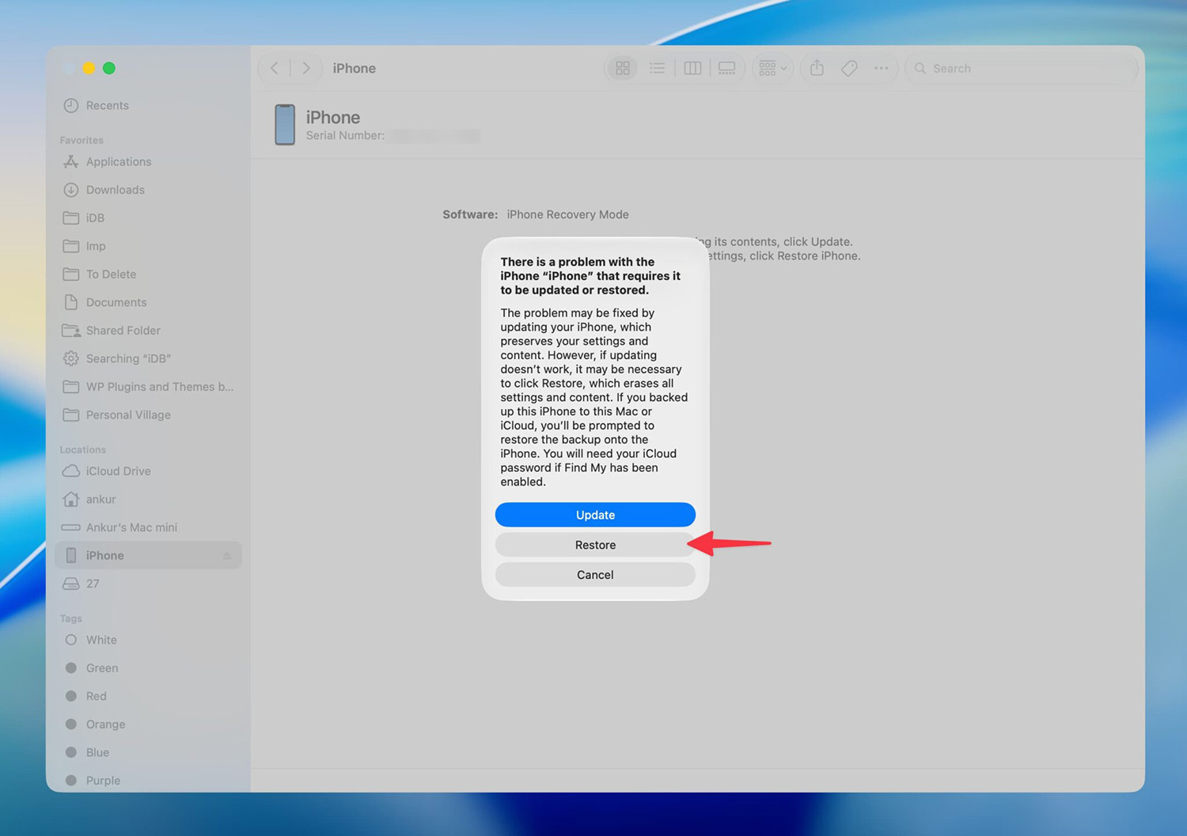Filter by the Red tag
Image resolution: width=1187 pixels, height=836 pixels.
point(148,696)
